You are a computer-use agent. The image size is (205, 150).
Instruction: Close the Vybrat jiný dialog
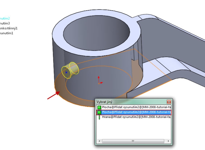(169, 102)
